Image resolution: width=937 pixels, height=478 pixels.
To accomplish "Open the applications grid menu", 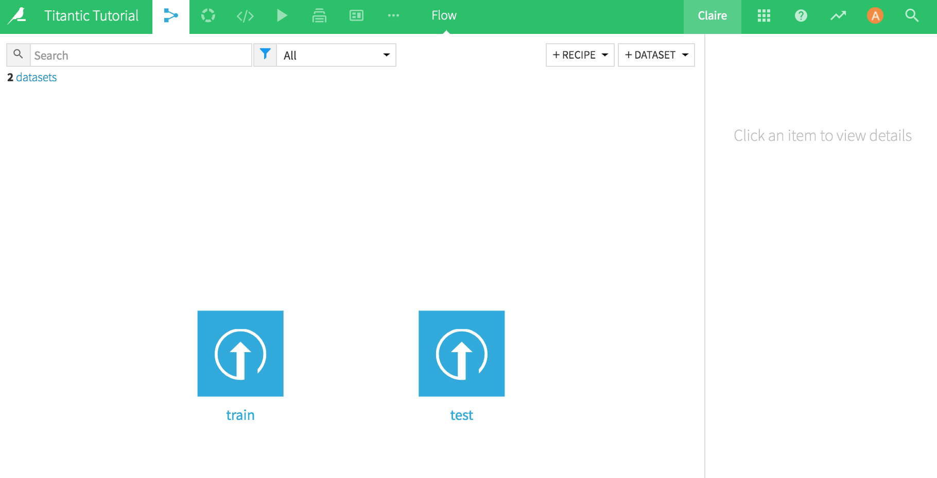I will (764, 16).
